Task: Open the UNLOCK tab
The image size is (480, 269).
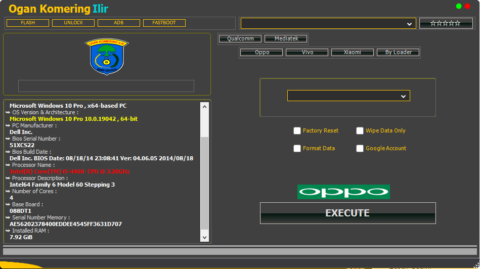Action: pos(73,23)
